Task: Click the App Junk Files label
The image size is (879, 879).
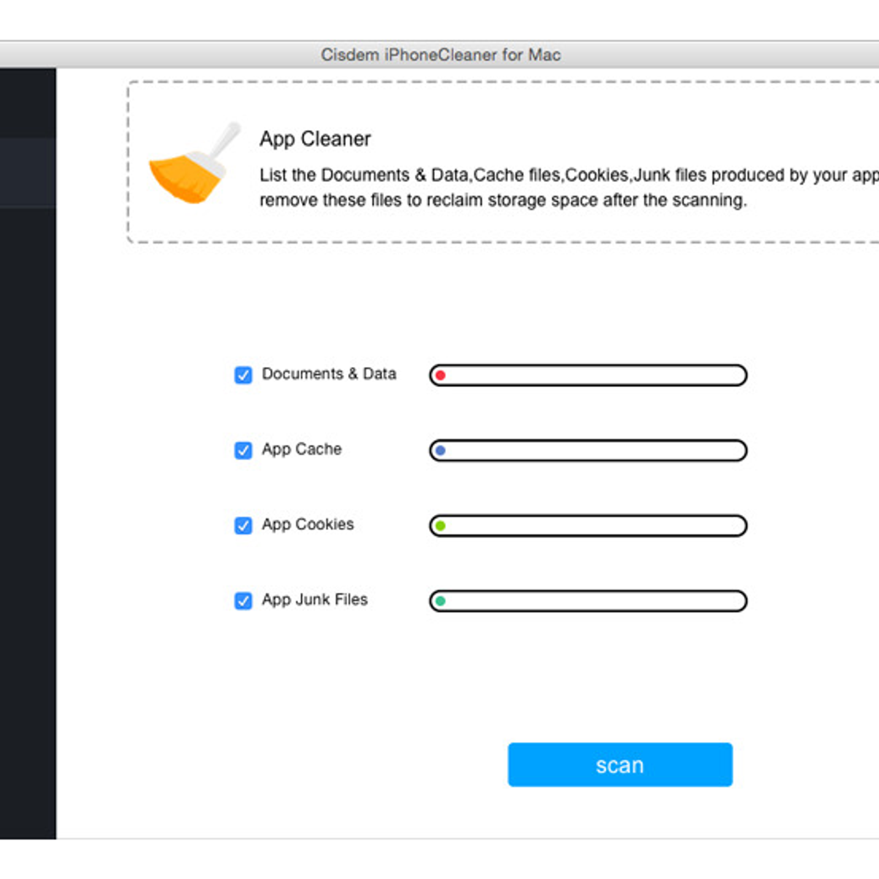Action: pos(315,599)
